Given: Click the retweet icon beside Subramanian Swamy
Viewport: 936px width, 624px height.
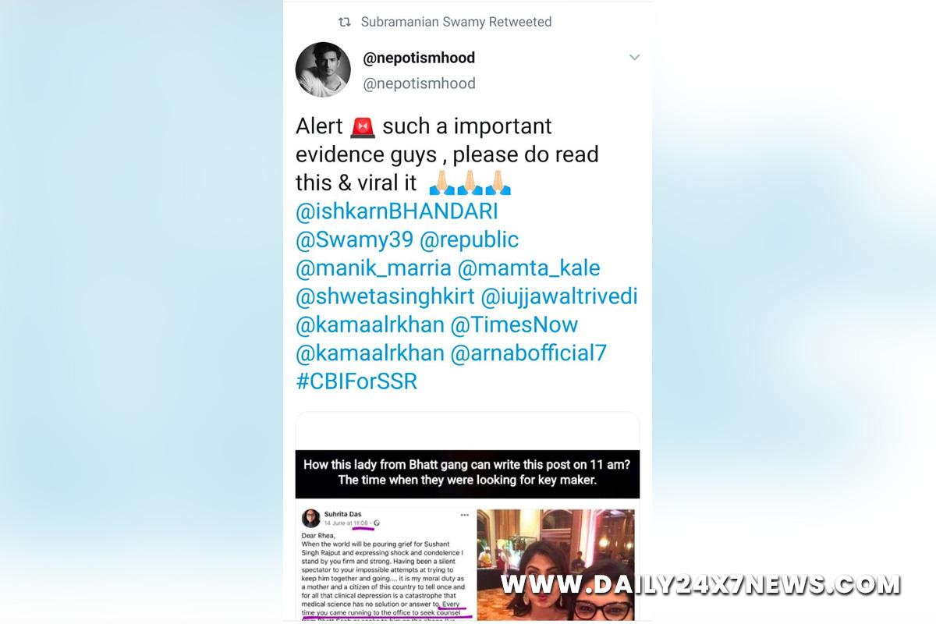Looking at the screenshot, I should (x=343, y=22).
